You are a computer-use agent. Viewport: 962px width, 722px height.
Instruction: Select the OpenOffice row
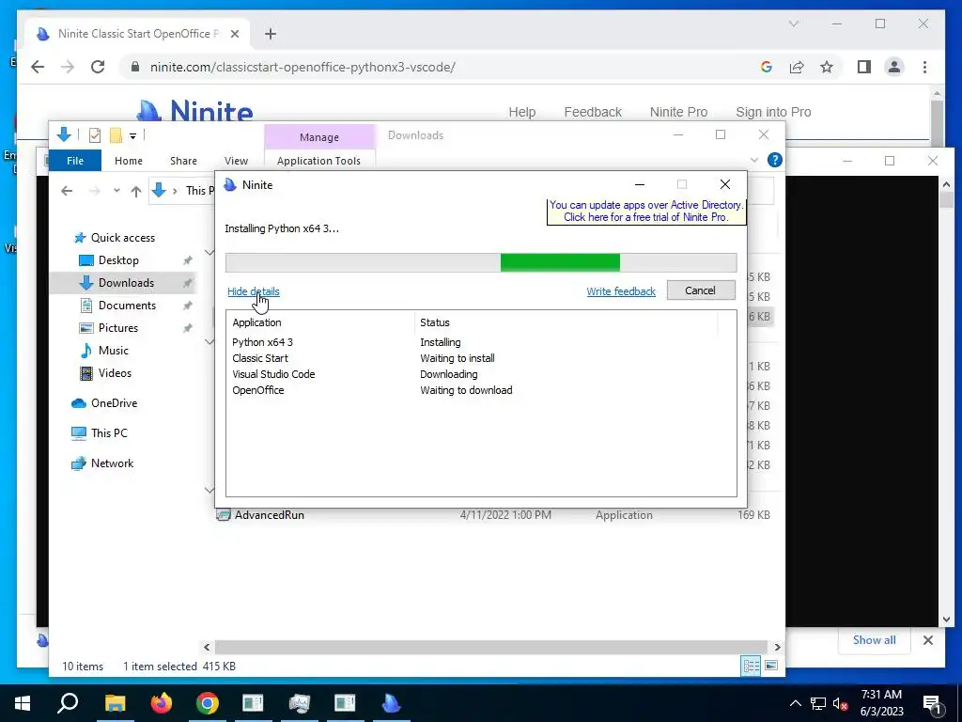point(472,390)
